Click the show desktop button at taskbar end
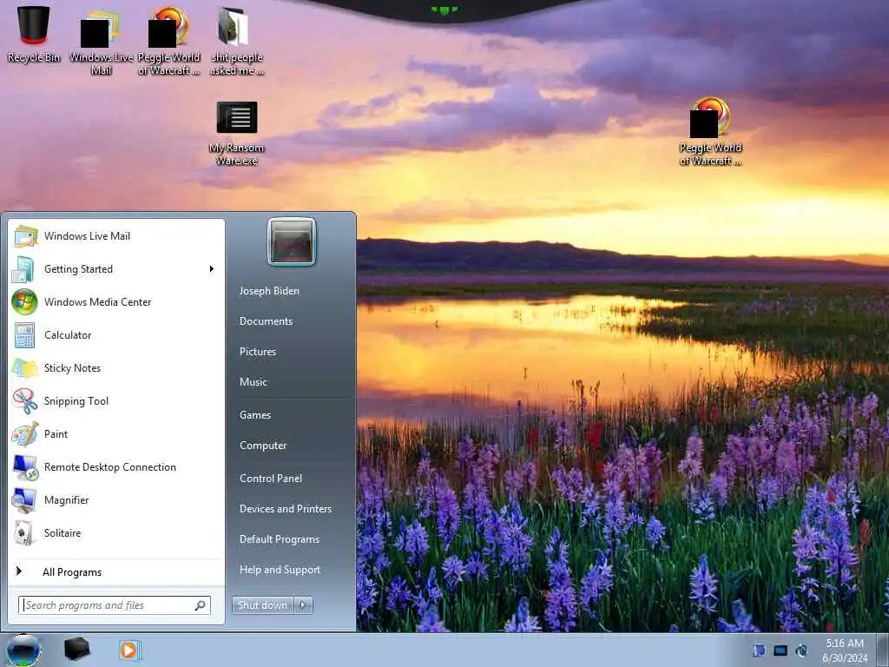The width and height of the screenshot is (889, 667). [x=882, y=650]
